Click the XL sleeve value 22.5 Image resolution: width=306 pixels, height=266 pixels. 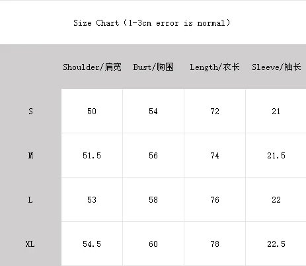point(276,244)
